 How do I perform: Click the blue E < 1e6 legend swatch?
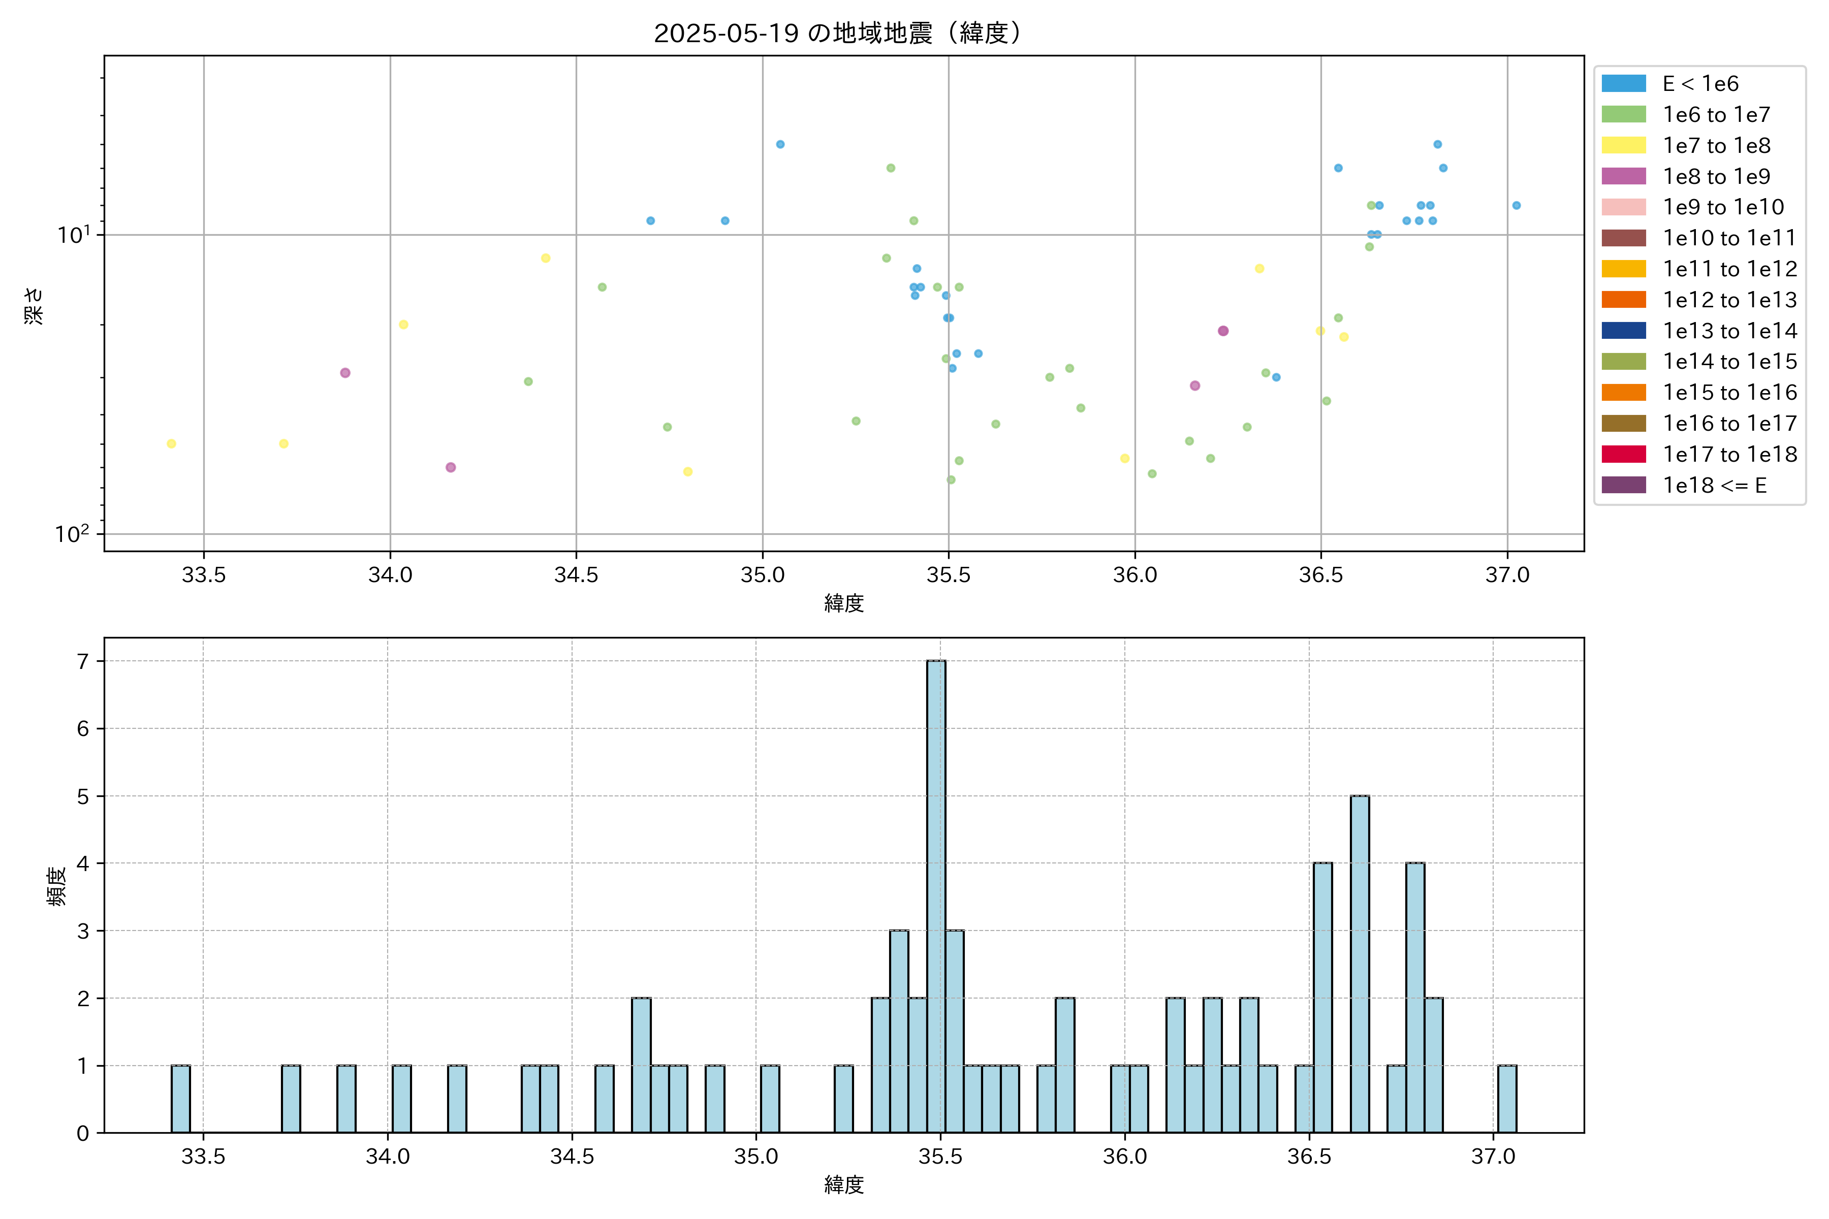(1623, 84)
